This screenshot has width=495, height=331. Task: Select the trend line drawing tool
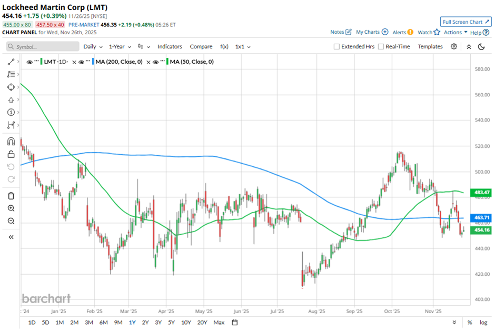11,62
